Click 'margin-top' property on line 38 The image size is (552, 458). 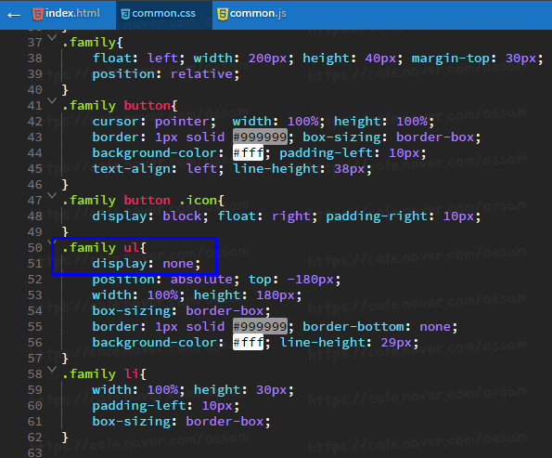tap(451, 59)
